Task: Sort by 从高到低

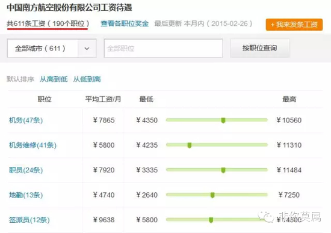Action: pyautogui.click(x=54, y=79)
